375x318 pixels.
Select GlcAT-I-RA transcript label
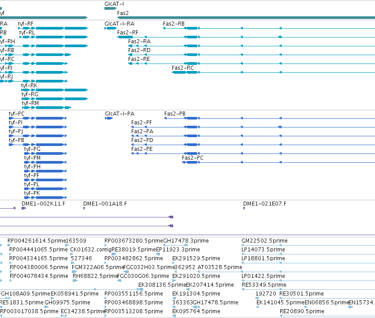pos(119,24)
